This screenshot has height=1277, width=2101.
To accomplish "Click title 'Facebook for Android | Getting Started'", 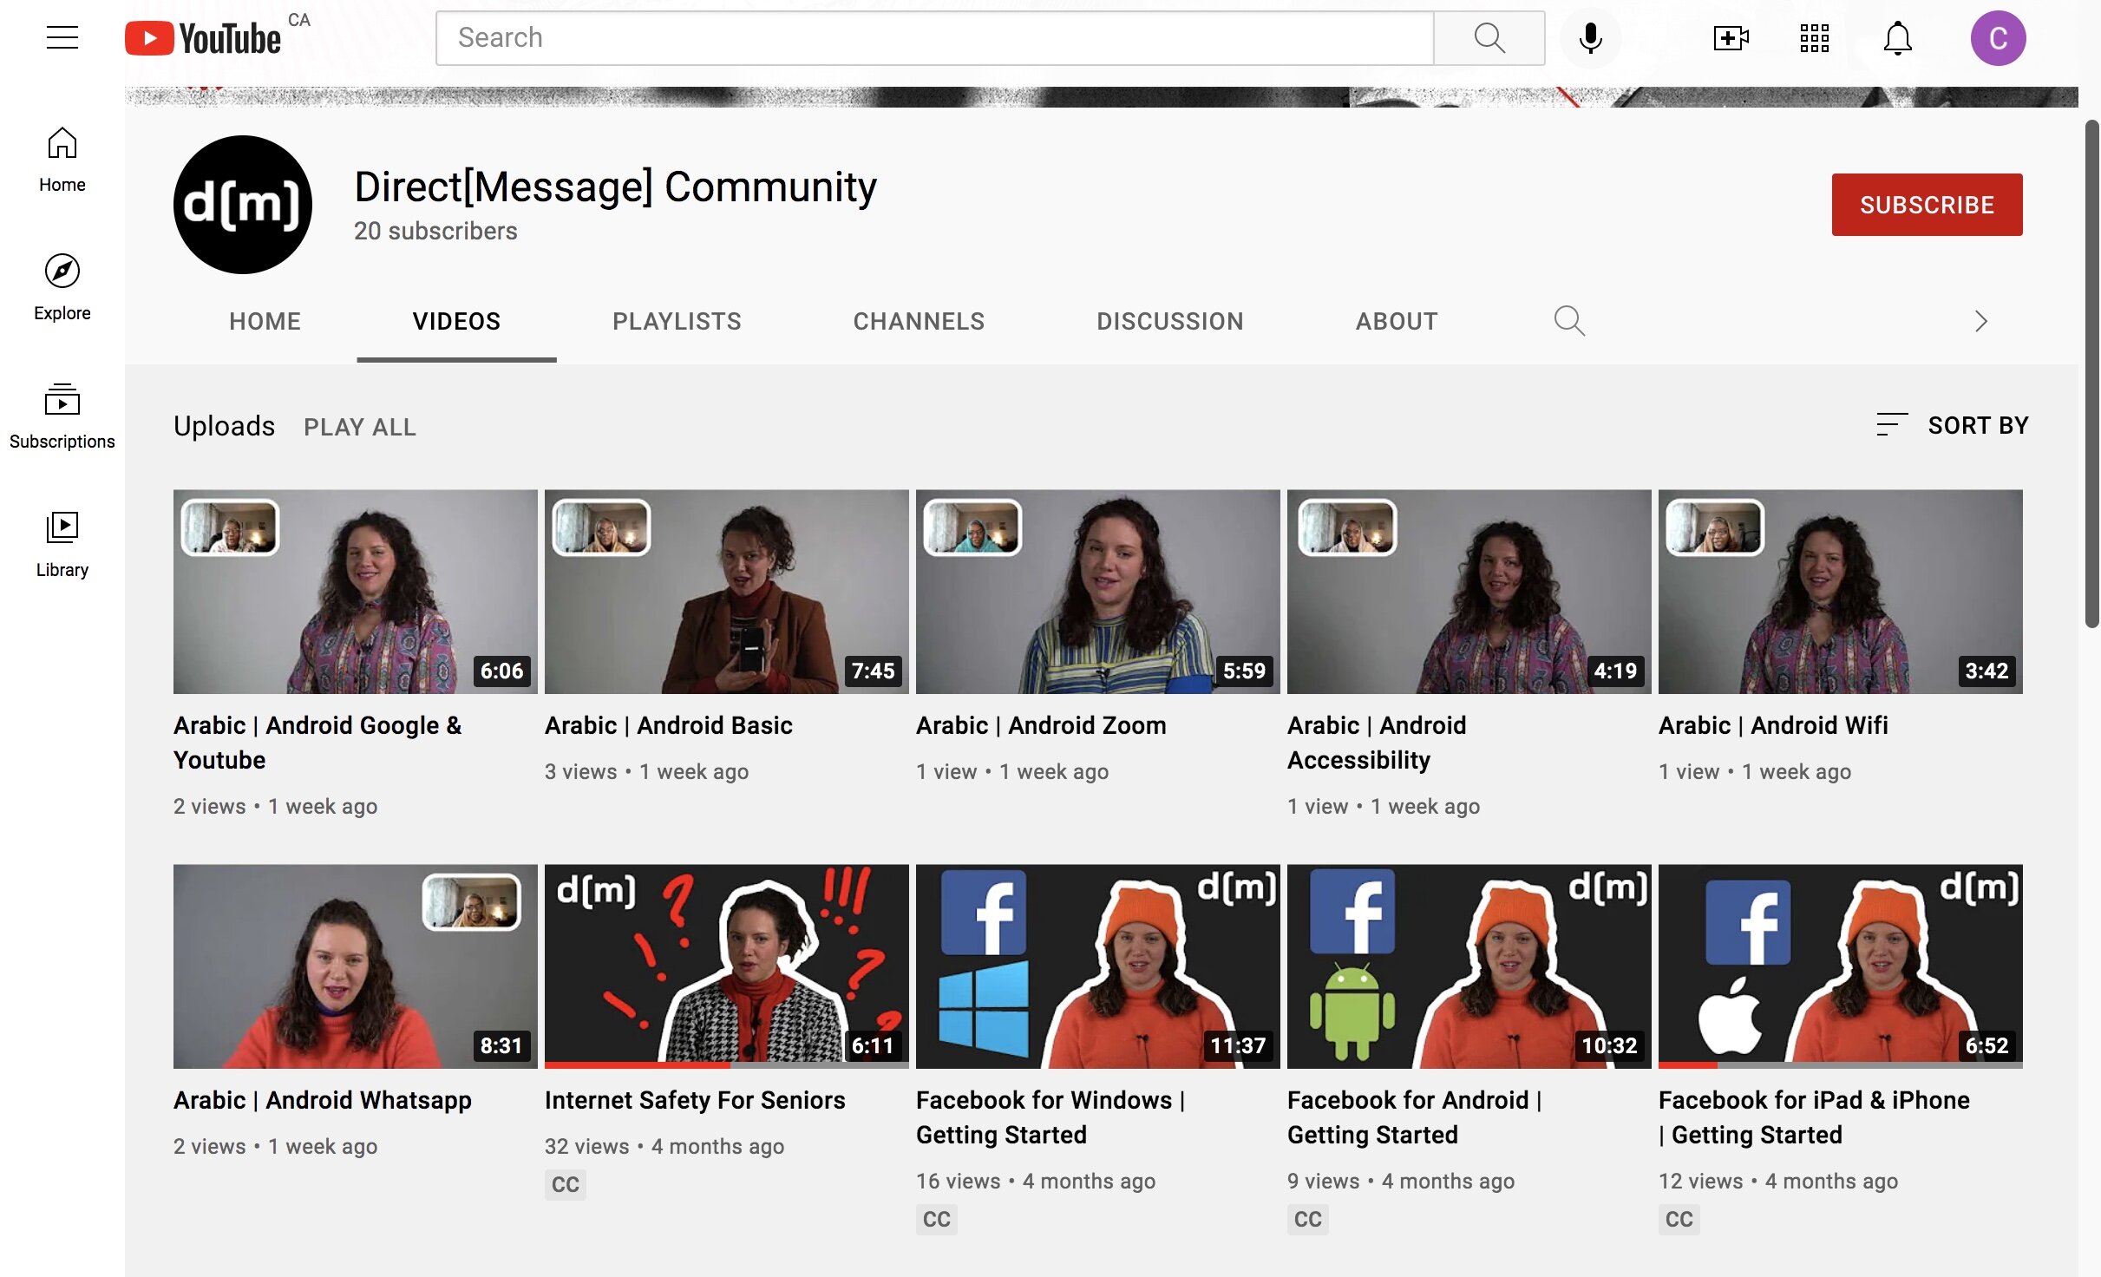I will 1415,1117.
